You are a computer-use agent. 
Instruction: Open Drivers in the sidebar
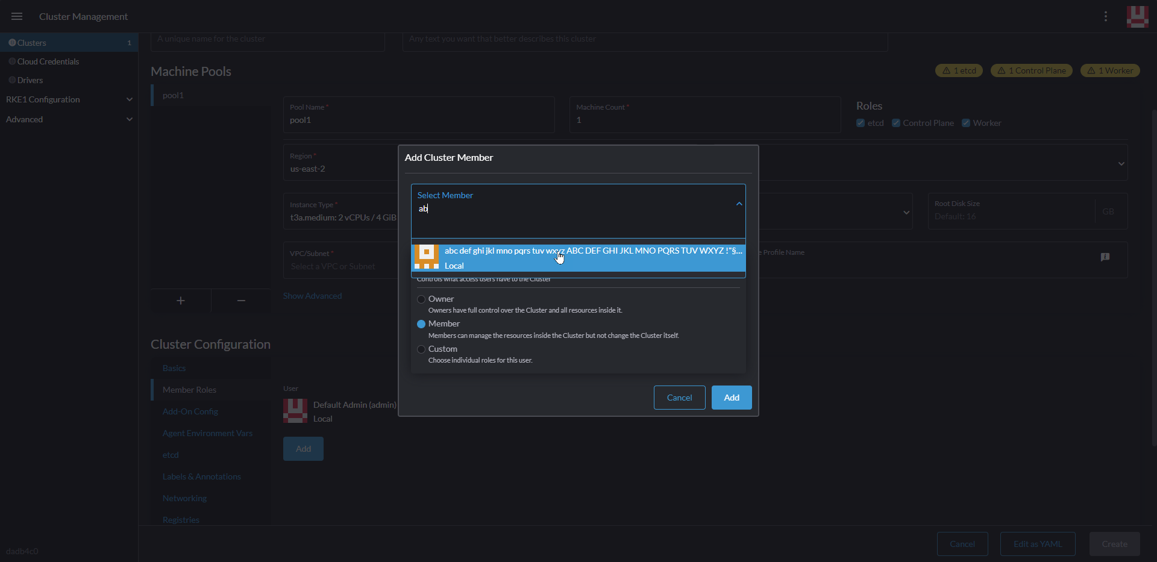30,80
